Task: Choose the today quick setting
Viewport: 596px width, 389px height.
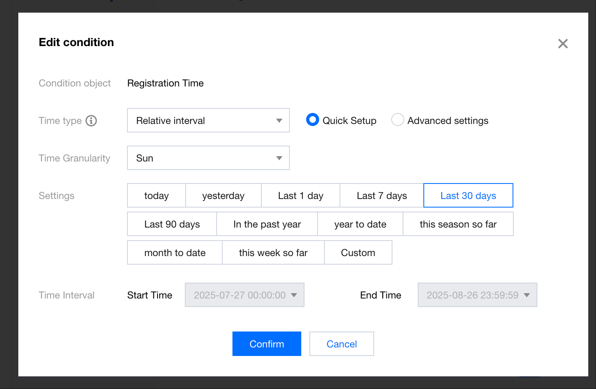Action: 156,196
